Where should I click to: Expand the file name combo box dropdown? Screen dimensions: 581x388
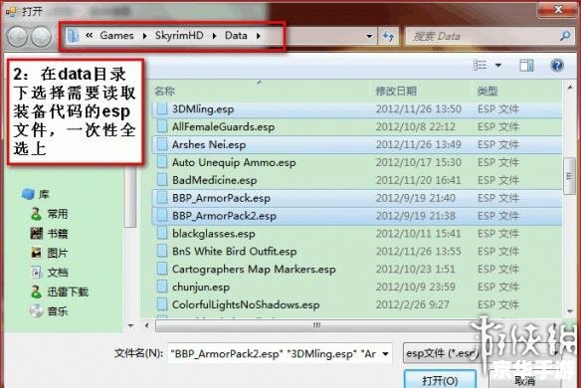click(385, 354)
